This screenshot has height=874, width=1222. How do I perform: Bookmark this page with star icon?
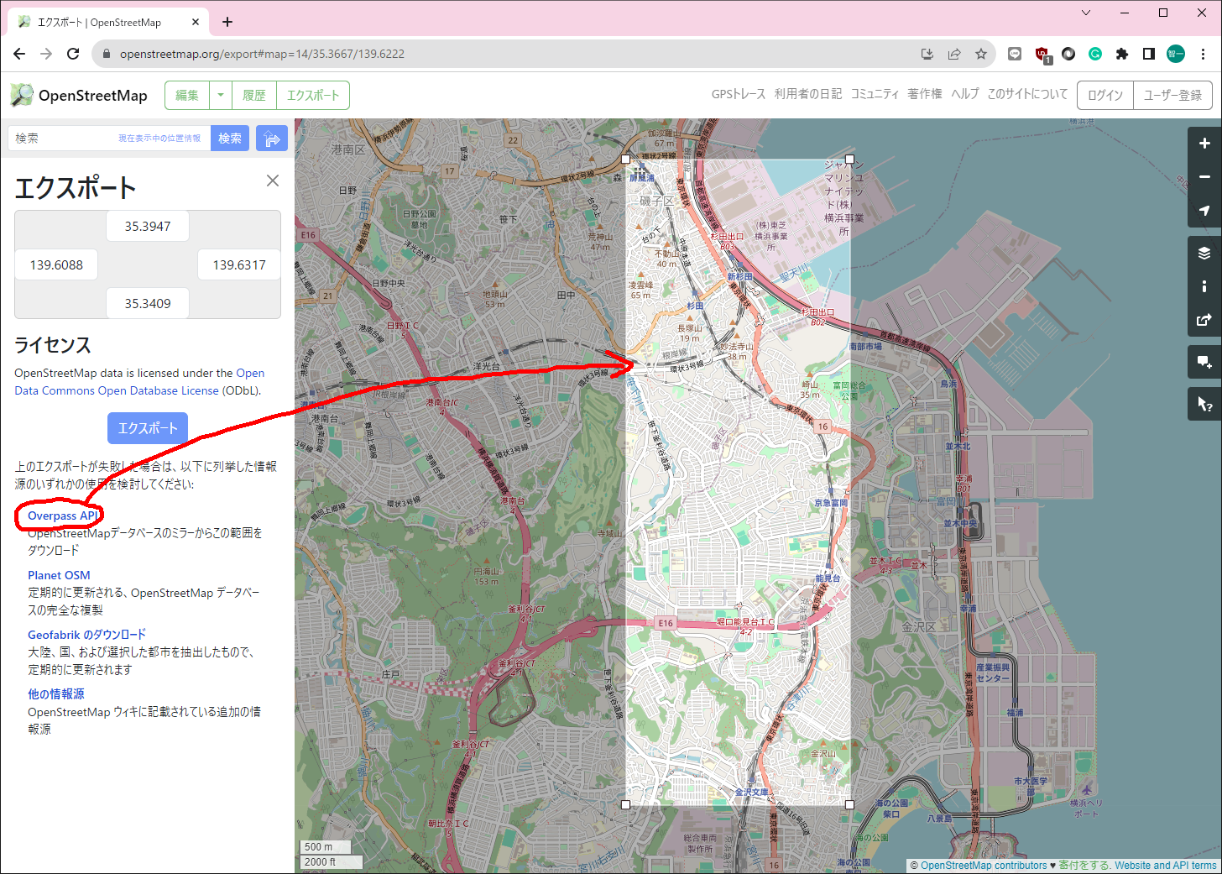click(981, 54)
